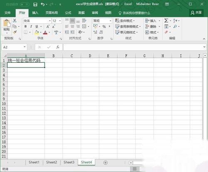Click the accounting number format icon

tap(95, 26)
